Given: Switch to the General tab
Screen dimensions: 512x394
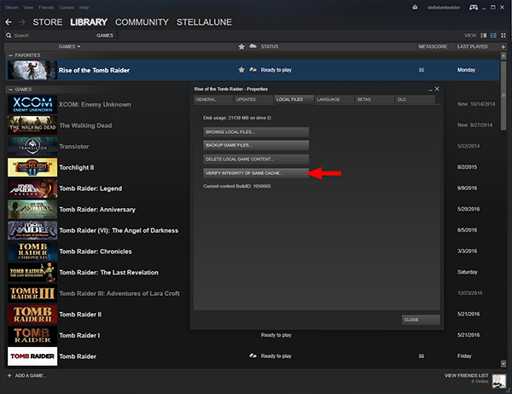Looking at the screenshot, I should click(213, 99).
